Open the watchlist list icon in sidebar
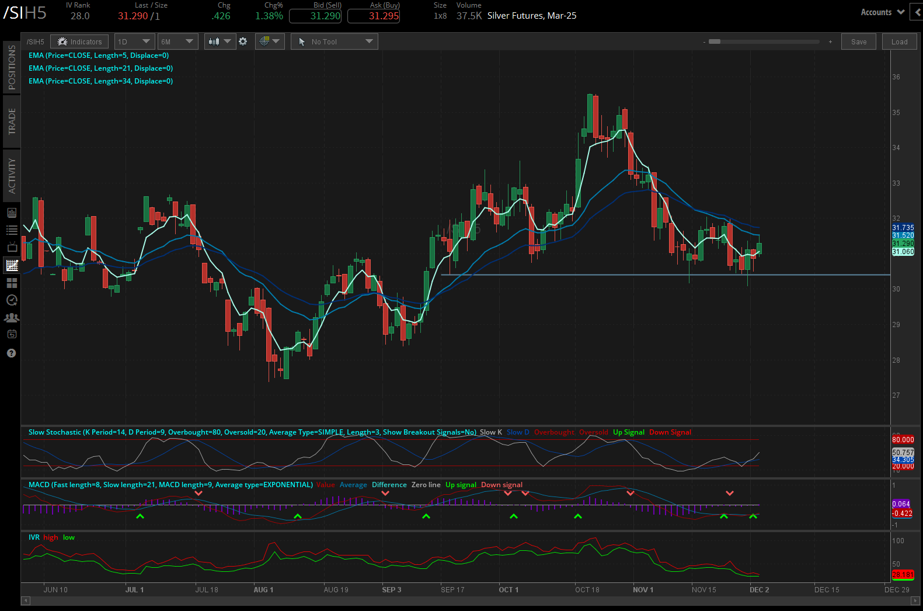 point(11,230)
